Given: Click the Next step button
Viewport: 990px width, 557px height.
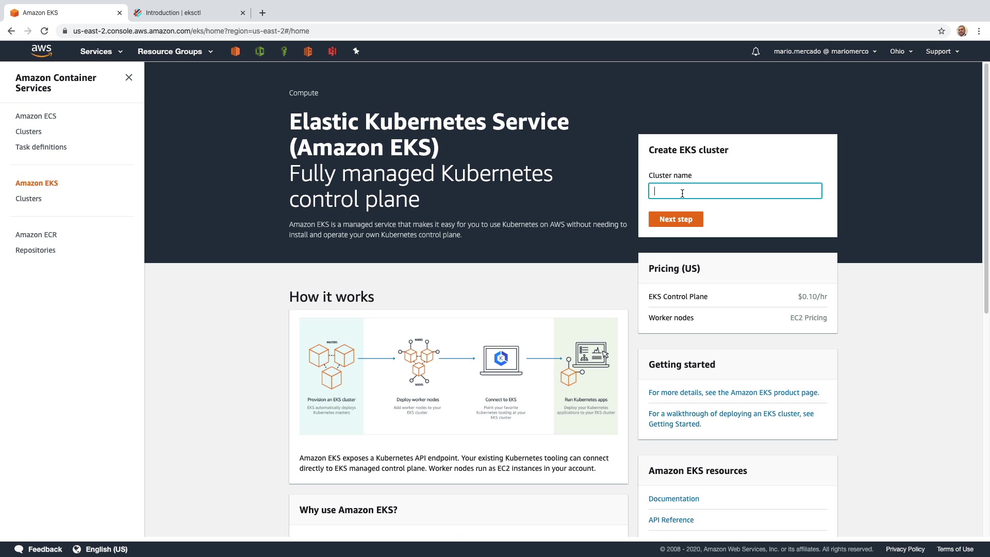Looking at the screenshot, I should click(x=675, y=219).
